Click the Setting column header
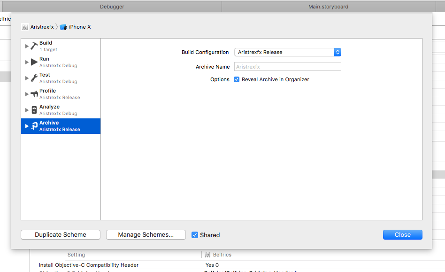Viewport: 445px width, 272px height. (x=76, y=255)
